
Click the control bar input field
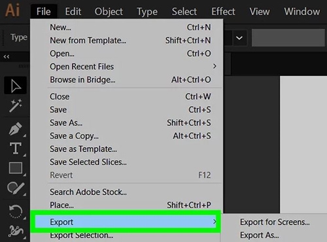click(288, 38)
